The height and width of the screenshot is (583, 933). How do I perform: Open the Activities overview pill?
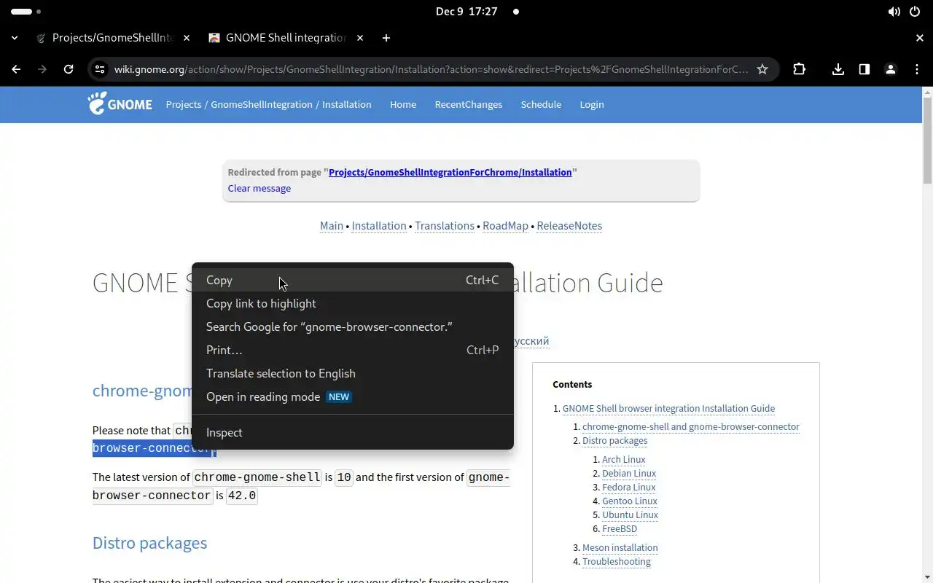[26, 12]
